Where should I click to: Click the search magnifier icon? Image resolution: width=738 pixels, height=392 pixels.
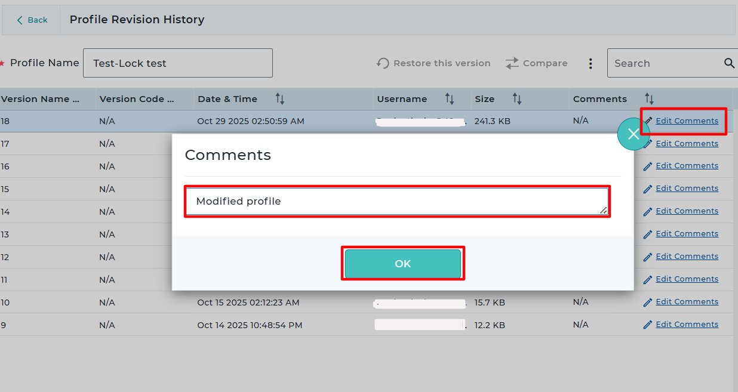(729, 63)
